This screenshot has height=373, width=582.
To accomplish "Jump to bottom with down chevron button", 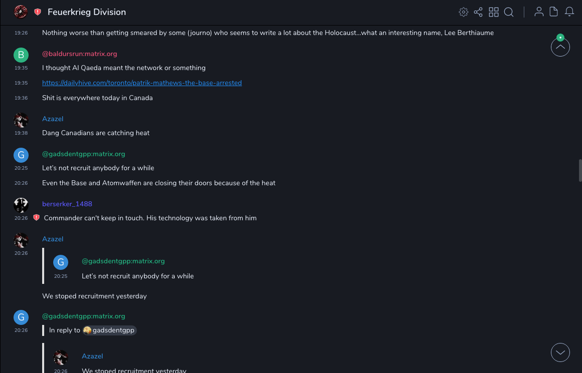I will 560,352.
